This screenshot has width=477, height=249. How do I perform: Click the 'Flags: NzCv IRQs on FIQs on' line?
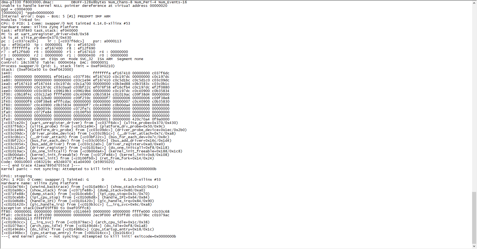tap(72, 59)
